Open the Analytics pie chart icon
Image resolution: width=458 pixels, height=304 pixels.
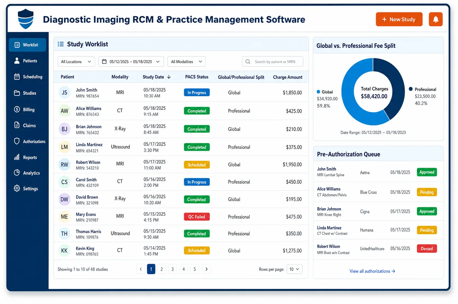pyautogui.click(x=17, y=173)
